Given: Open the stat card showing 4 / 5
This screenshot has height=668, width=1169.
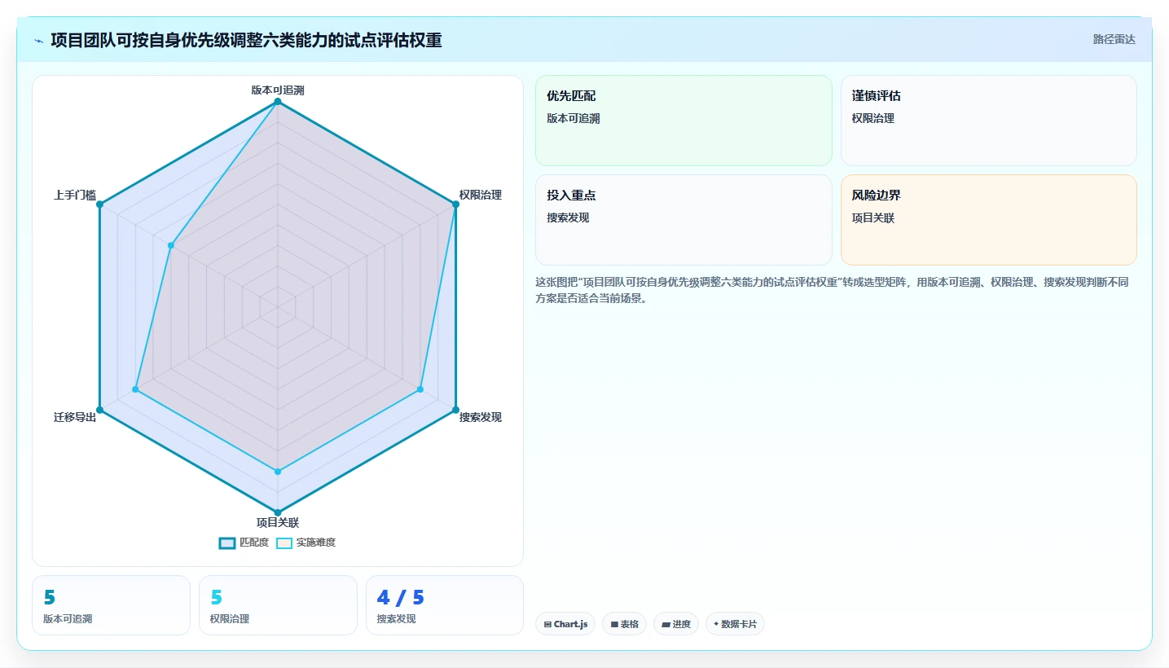Looking at the screenshot, I should coord(445,605).
